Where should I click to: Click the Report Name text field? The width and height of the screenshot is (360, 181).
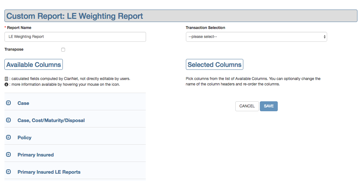click(x=75, y=37)
